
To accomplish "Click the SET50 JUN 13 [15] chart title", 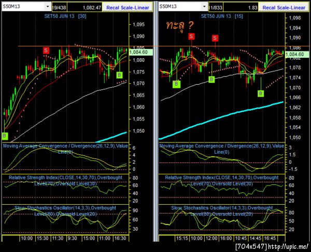I will 222,16.
